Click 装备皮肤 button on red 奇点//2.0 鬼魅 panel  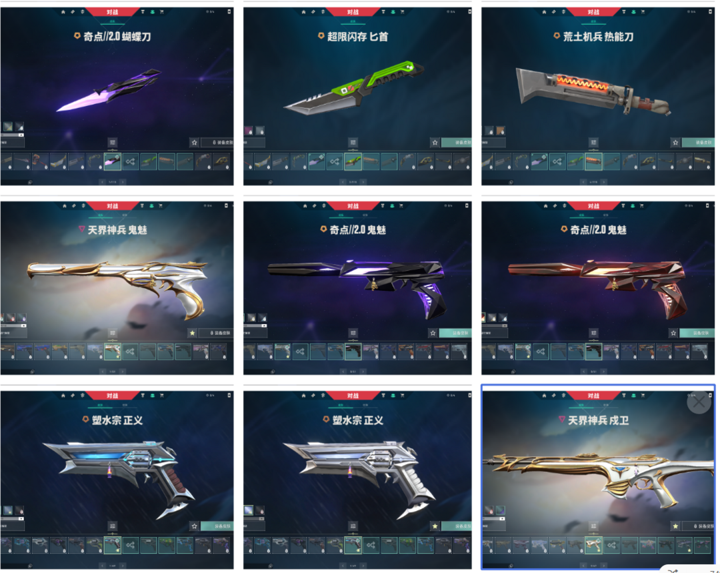[x=697, y=333]
